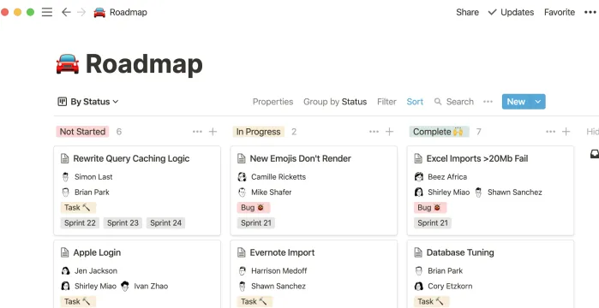The height and width of the screenshot is (308, 599).
Task: Click the Bug tag on New Emojis card
Action: pyautogui.click(x=254, y=208)
